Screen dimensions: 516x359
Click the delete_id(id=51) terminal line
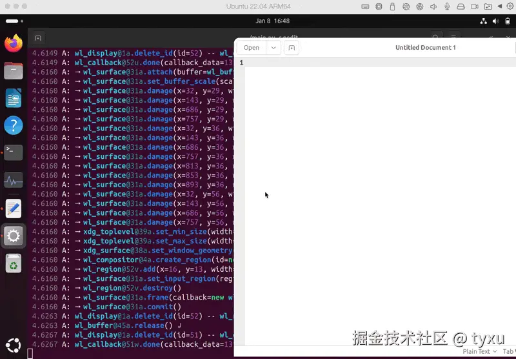pos(132,335)
